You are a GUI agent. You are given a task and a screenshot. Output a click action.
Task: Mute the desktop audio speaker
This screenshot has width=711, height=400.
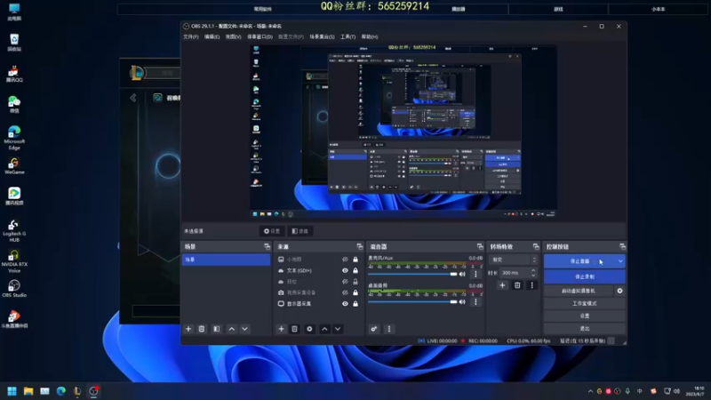(x=462, y=302)
